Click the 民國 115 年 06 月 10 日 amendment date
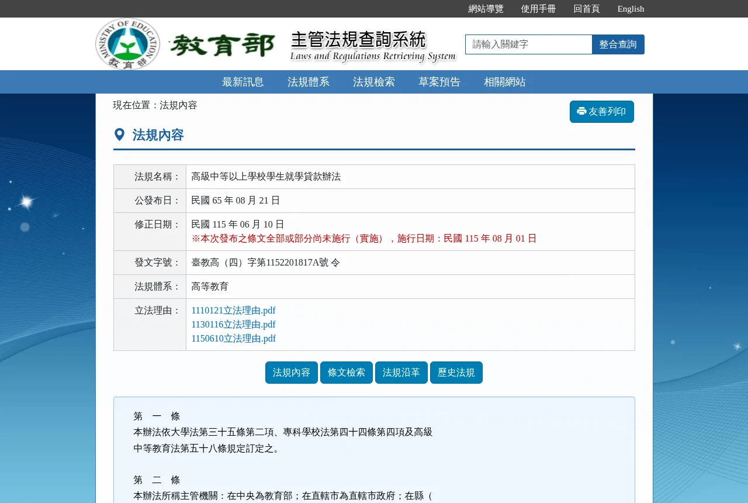The height and width of the screenshot is (503, 748). tap(238, 225)
